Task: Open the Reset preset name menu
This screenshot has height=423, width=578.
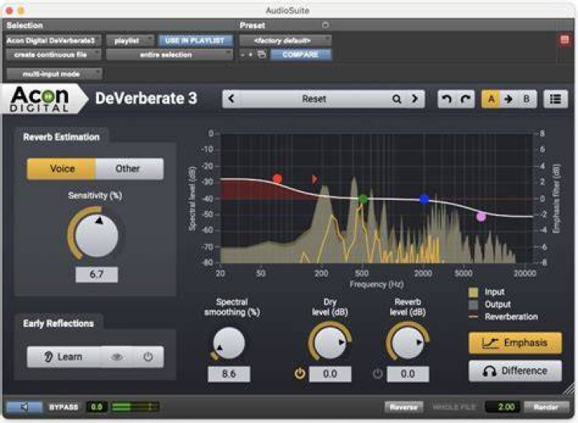Action: coord(313,99)
